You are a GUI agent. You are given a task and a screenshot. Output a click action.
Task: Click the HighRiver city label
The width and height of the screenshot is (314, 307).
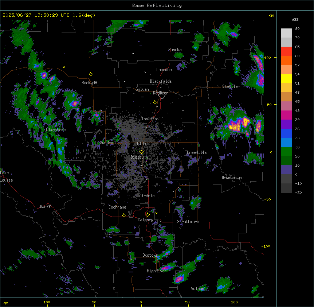coord(157,271)
